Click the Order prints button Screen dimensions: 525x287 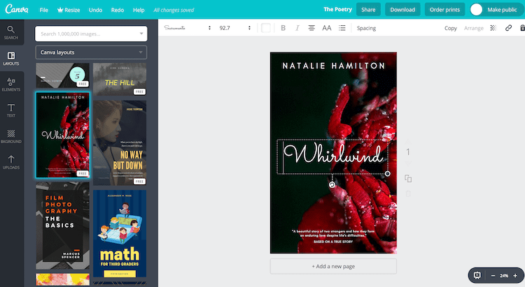tap(444, 10)
